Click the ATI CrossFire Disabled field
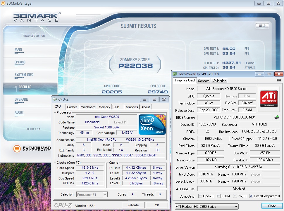The height and width of the screenshot is (211, 284). coord(239,189)
